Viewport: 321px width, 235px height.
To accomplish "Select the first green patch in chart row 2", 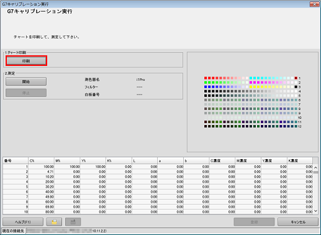I will click(206, 83).
